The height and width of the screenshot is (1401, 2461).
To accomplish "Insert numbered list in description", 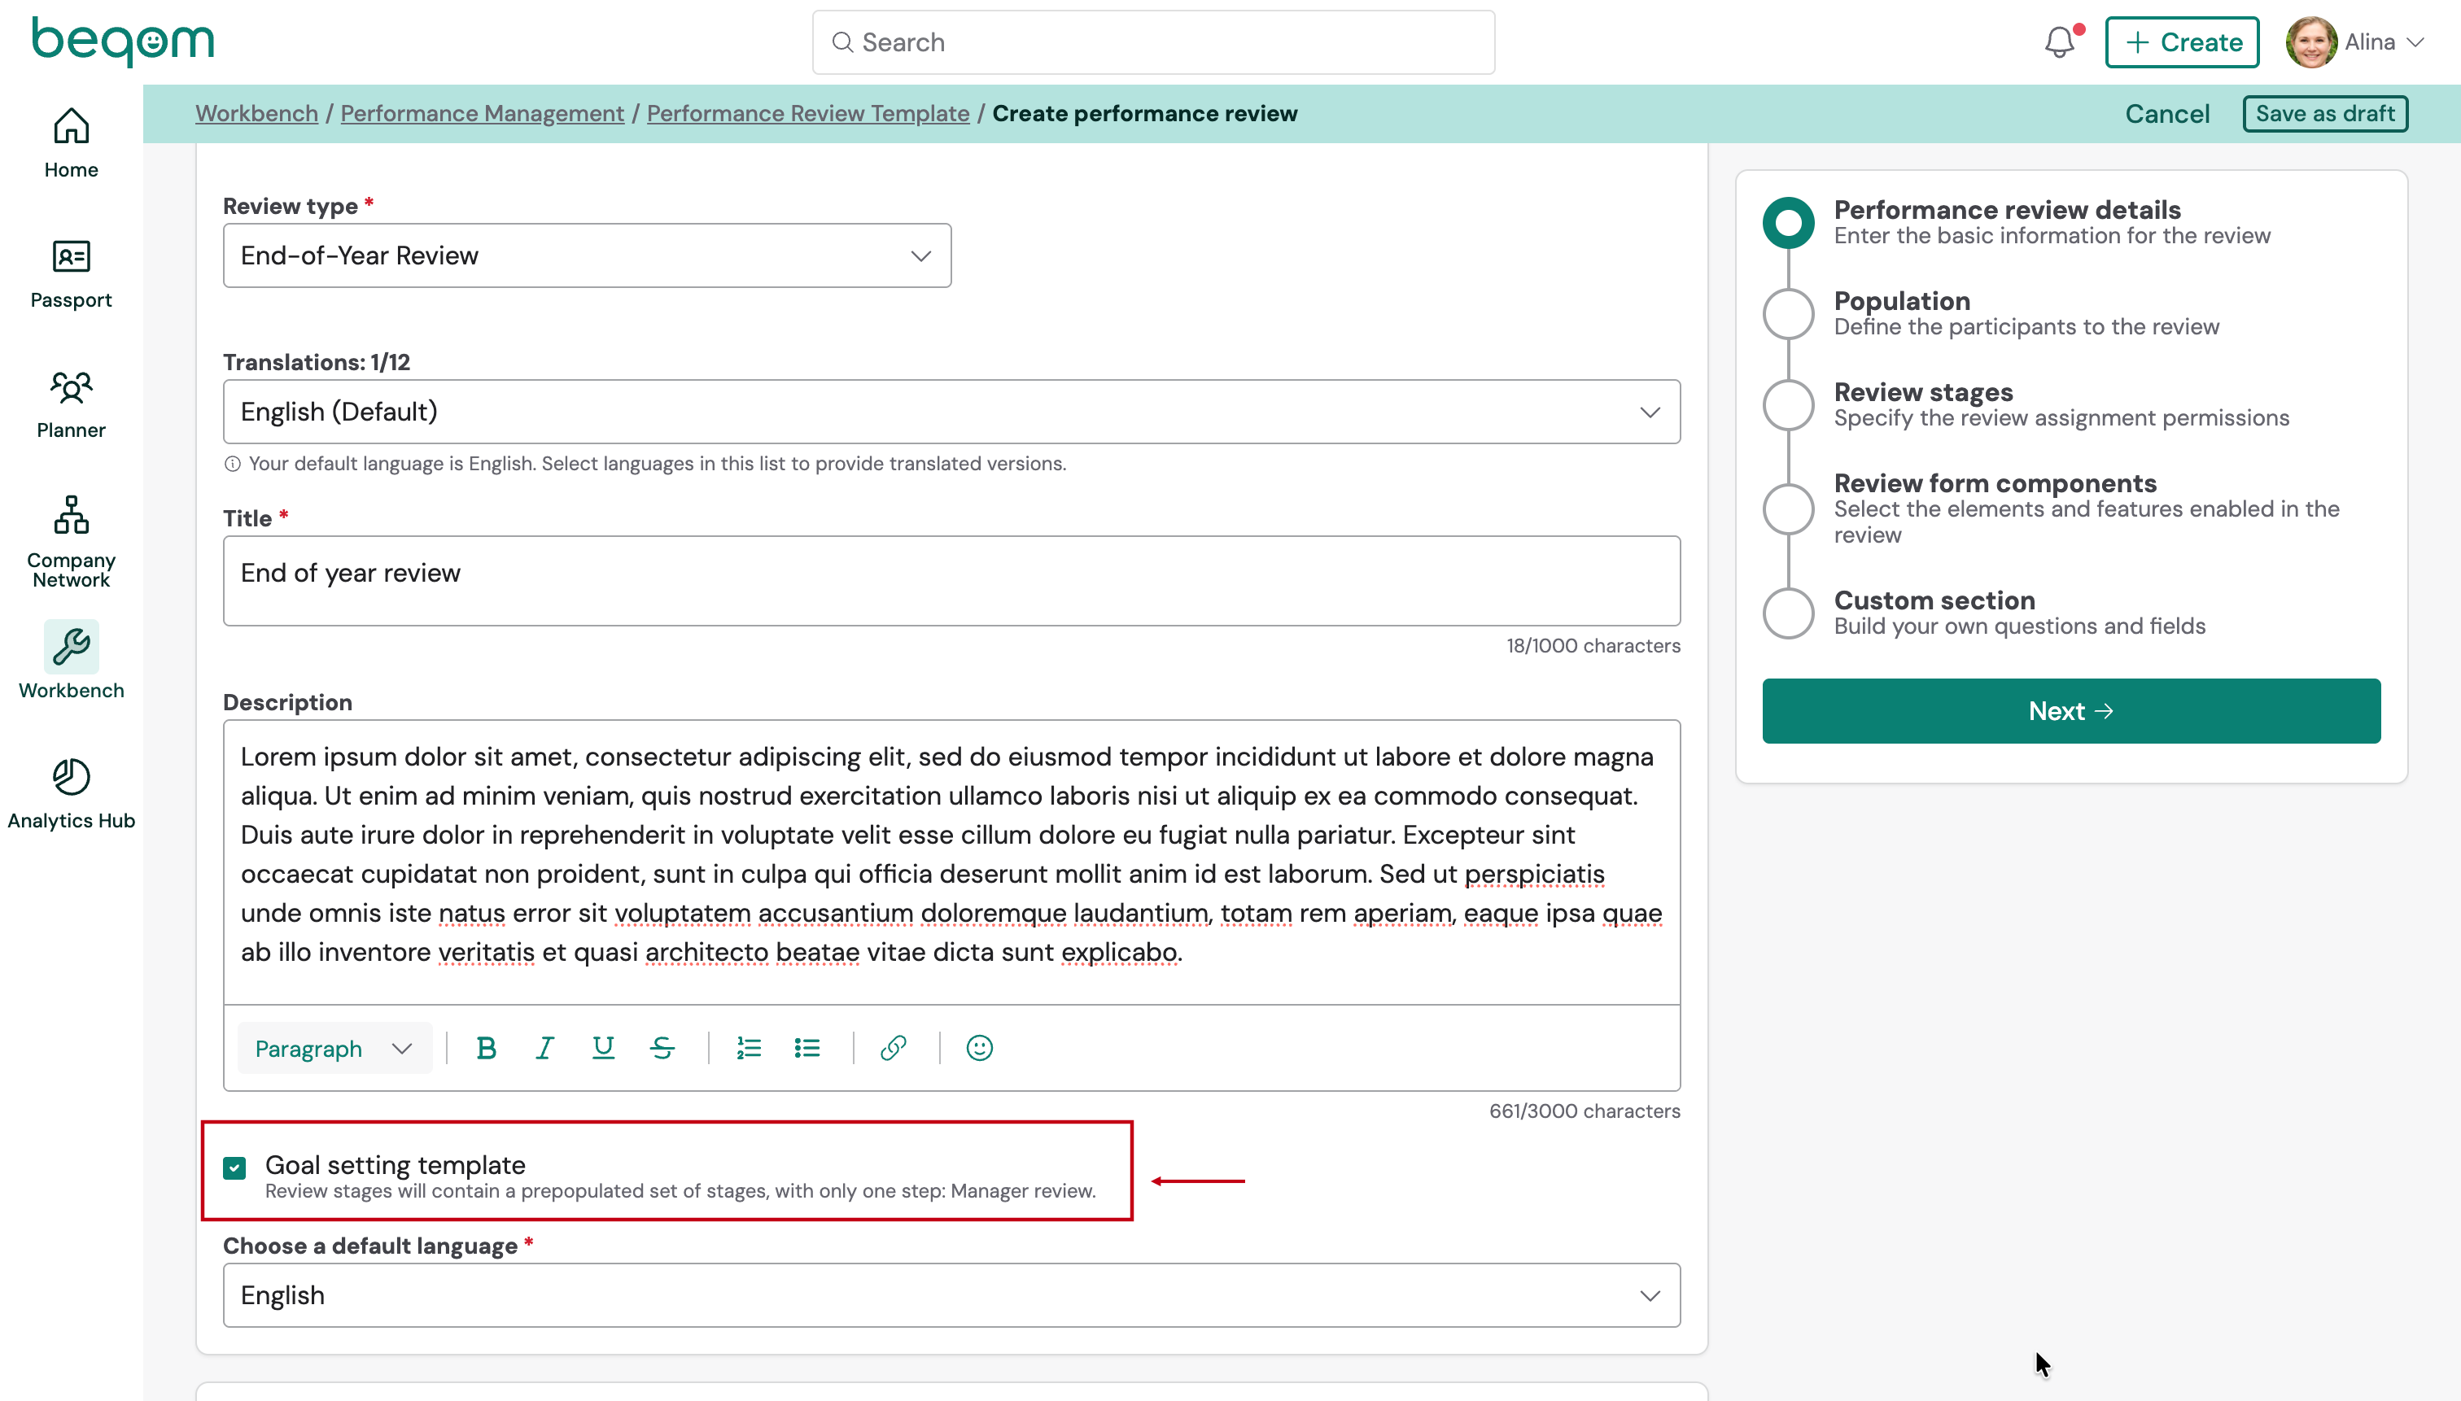I will [x=749, y=1048].
